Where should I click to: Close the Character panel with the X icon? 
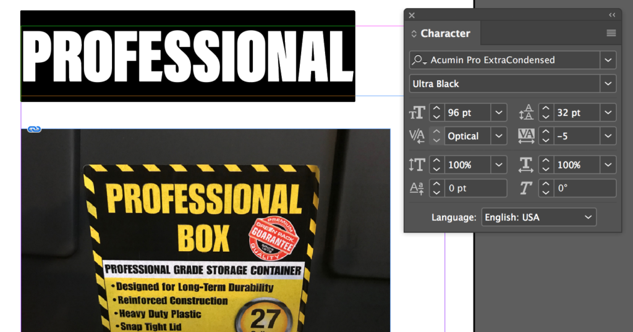(x=411, y=15)
